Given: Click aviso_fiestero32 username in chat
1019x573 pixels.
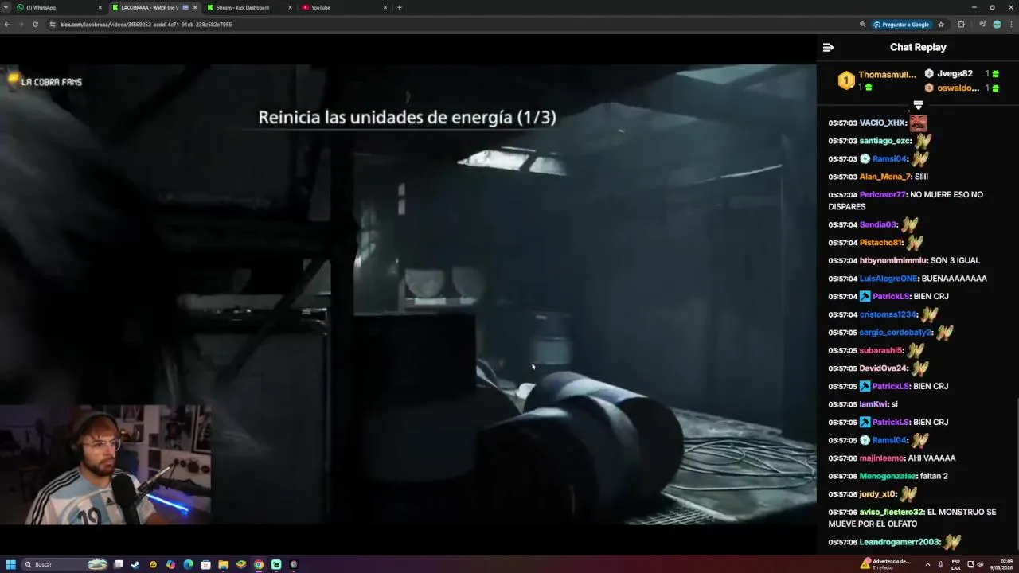Looking at the screenshot, I should pos(892,513).
